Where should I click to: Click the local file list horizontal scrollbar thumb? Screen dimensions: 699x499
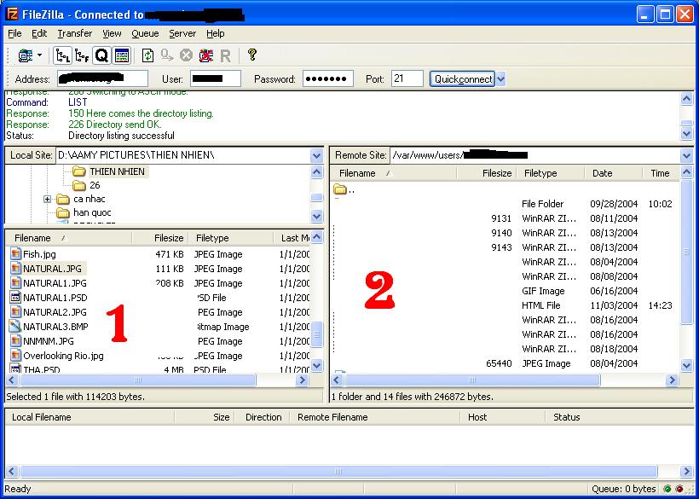pyautogui.click(x=138, y=380)
